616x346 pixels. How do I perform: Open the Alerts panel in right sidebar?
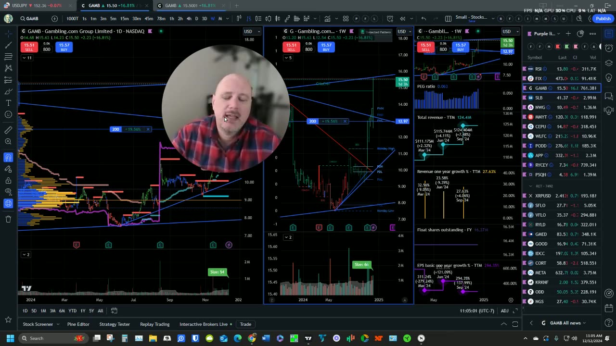tap(609, 49)
